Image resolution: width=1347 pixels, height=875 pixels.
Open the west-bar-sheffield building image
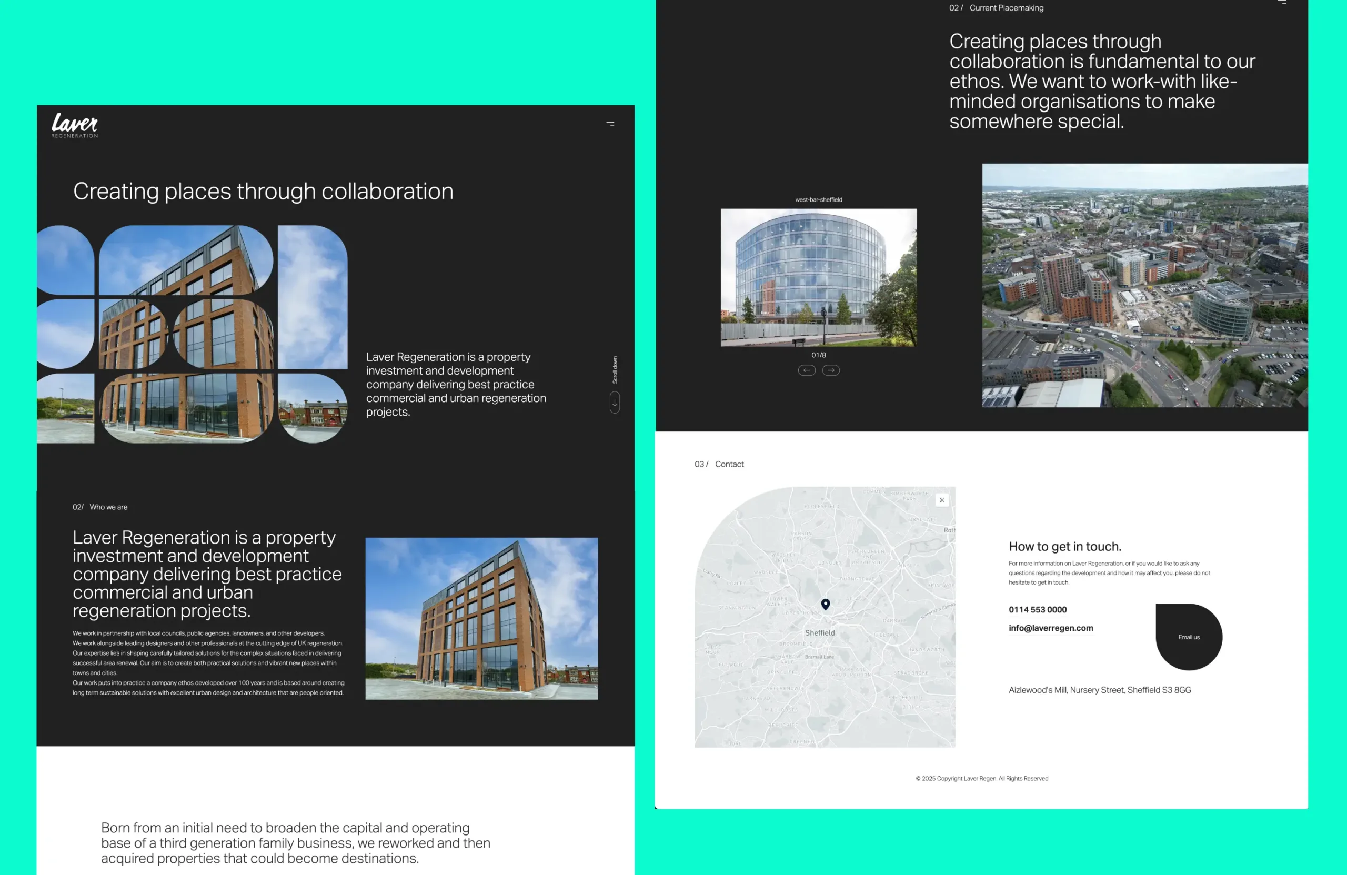pyautogui.click(x=818, y=277)
